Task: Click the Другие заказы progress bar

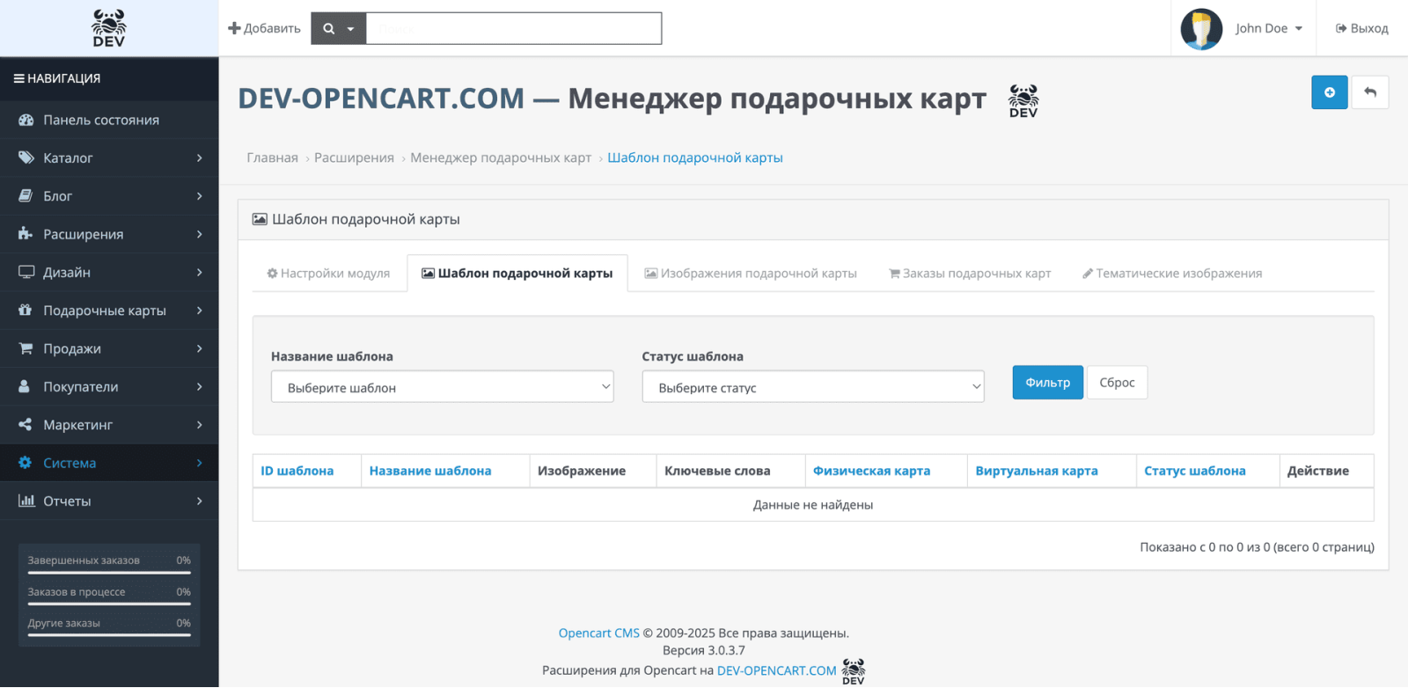Action: (x=109, y=635)
